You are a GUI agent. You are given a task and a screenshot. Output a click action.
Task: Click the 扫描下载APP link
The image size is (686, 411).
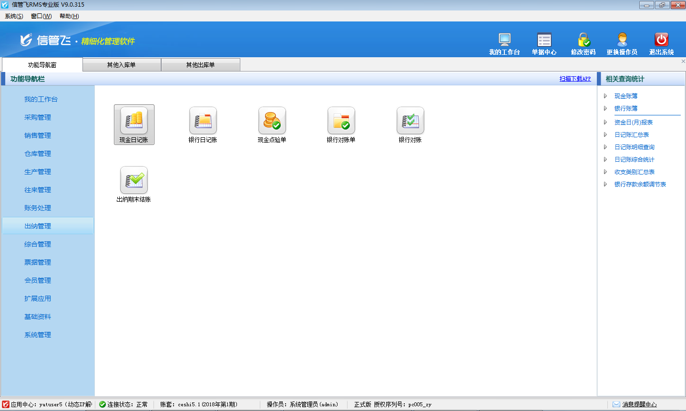575,79
